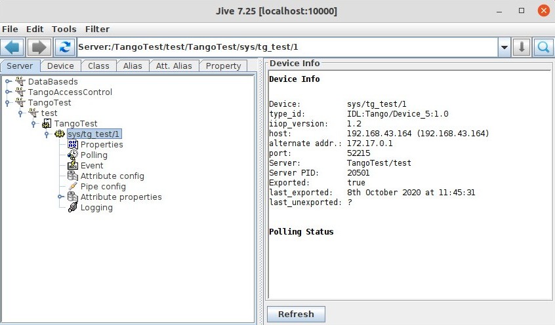Click the magnifier search icon
The height and width of the screenshot is (325, 555).
pyautogui.click(x=543, y=47)
